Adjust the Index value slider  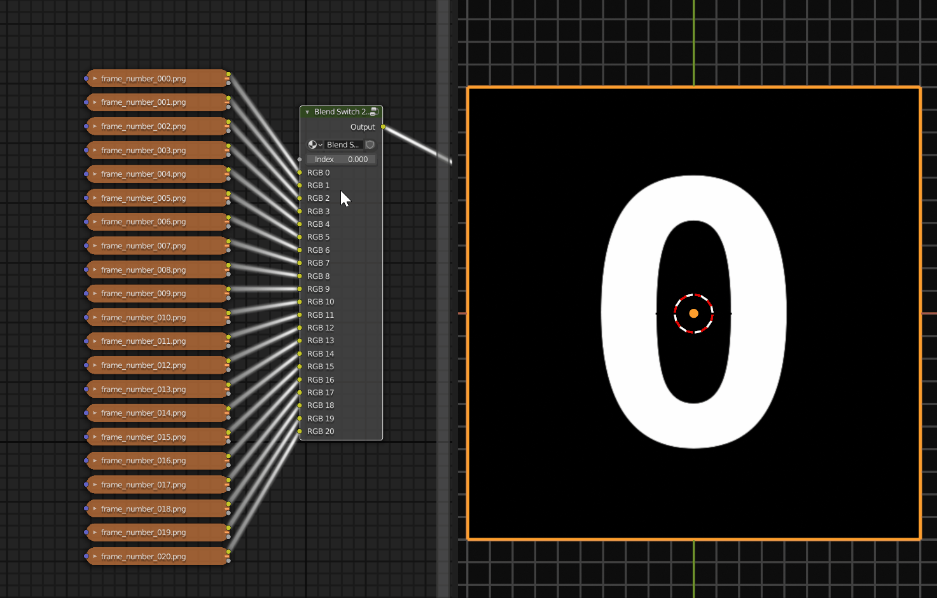coord(341,160)
